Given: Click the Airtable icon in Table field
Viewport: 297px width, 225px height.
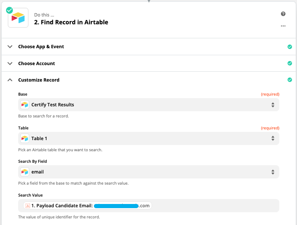Looking at the screenshot, I should [25, 138].
